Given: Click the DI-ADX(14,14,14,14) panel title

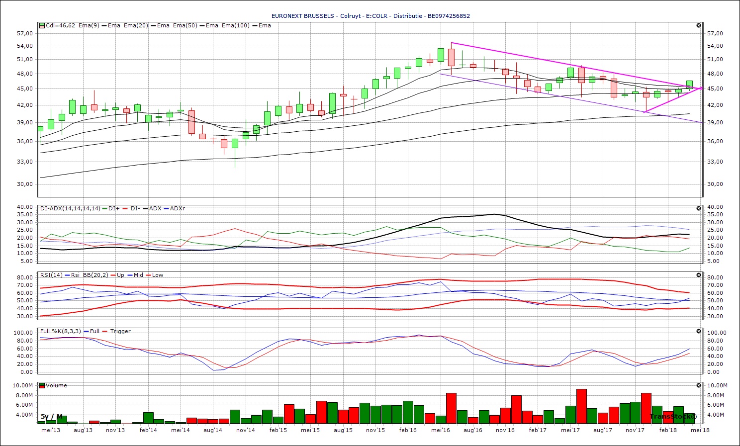Looking at the screenshot, I should click(70, 209).
